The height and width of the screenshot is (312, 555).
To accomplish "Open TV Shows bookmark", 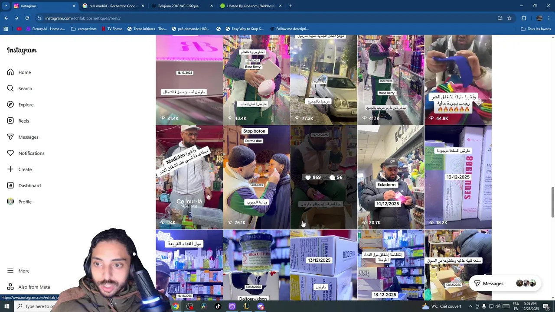I will [x=112, y=29].
